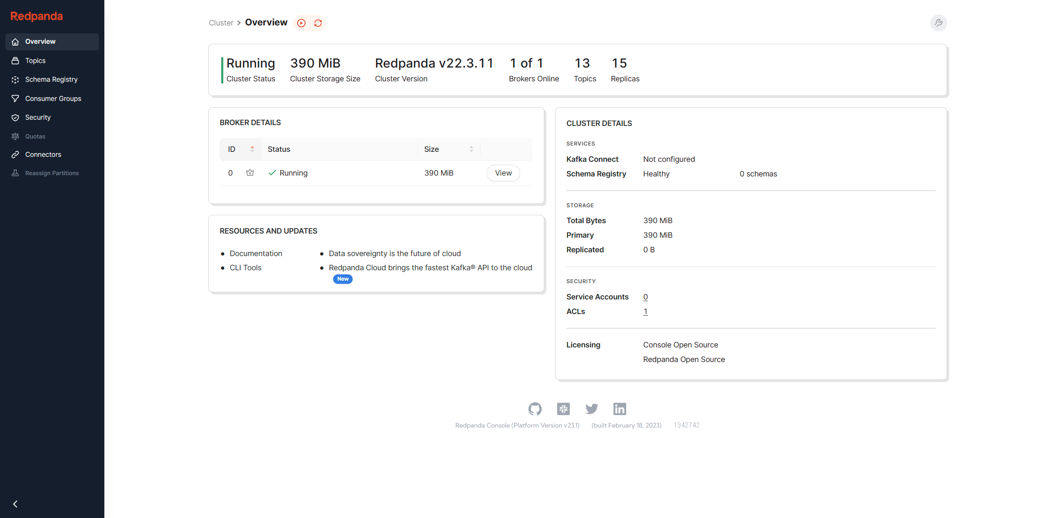Click View button for broker 0

click(x=503, y=173)
